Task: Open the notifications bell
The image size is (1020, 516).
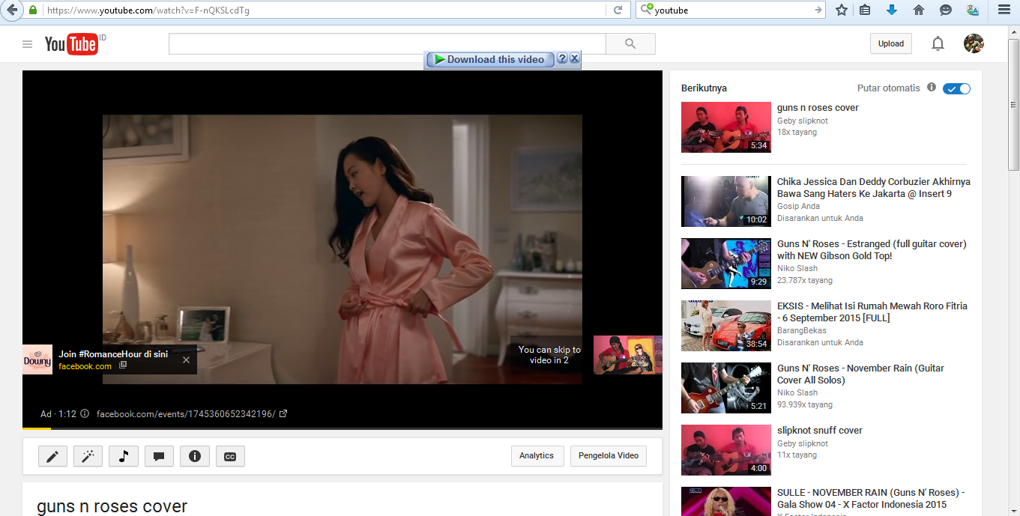Action: (938, 43)
